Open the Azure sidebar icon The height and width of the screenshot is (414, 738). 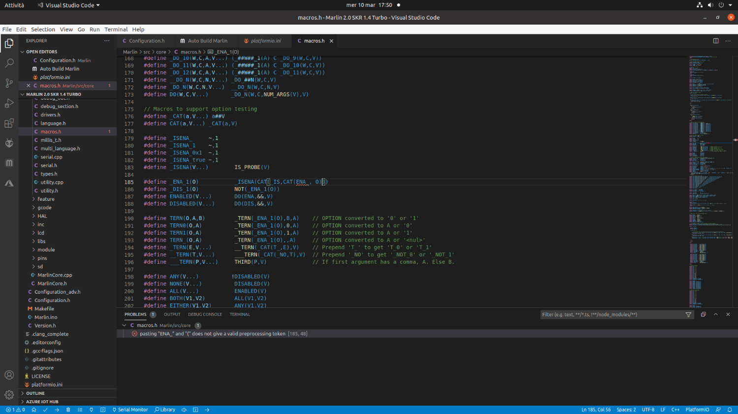tap(9, 183)
